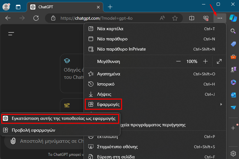
Task: Expand the Εφαρμογές submenu
Action: coord(155,104)
